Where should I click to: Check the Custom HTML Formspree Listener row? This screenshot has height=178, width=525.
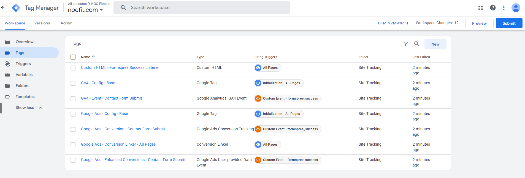(x=73, y=68)
